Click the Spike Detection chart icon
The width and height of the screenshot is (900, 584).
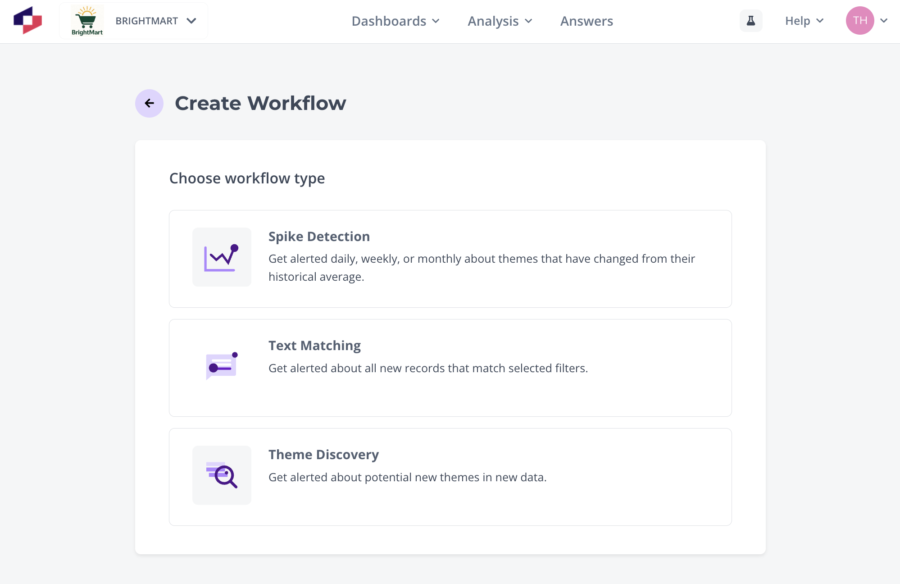(222, 257)
